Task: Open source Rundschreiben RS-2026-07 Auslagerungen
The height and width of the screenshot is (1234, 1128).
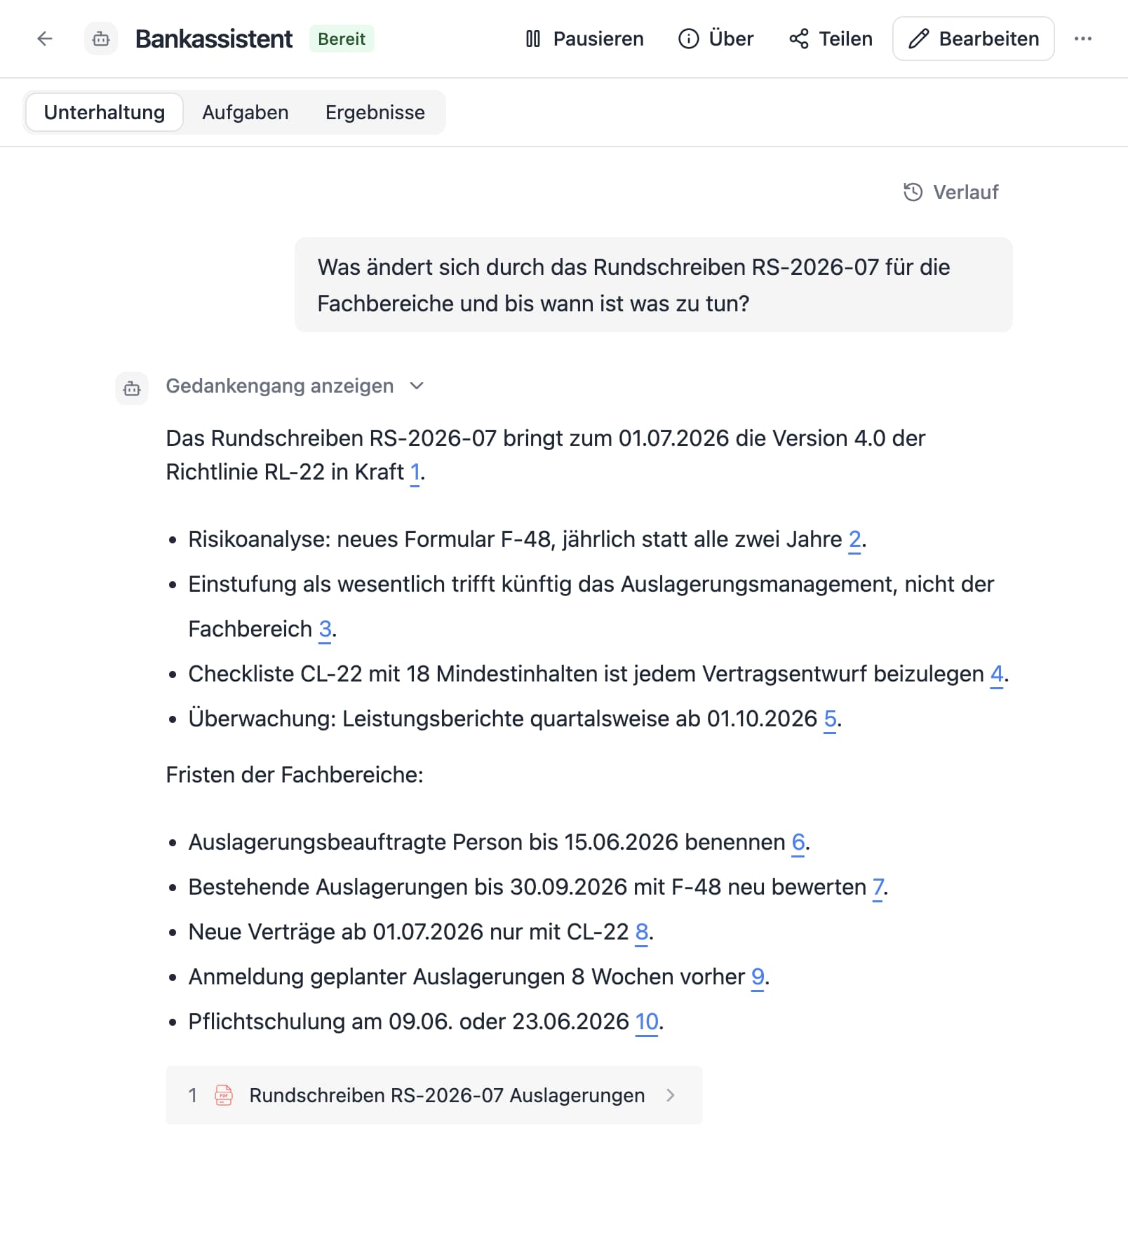Action: tap(434, 1095)
